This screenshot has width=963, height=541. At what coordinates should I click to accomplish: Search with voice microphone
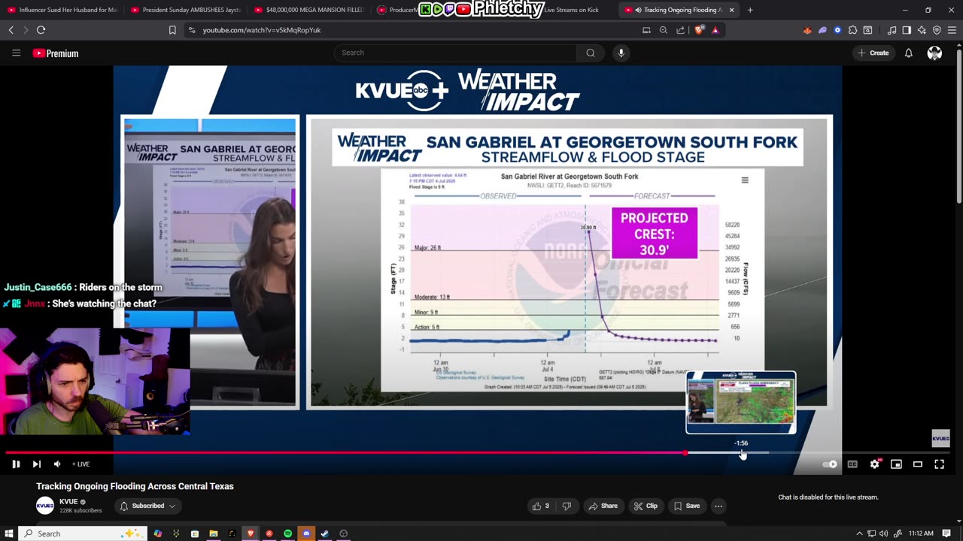(621, 53)
